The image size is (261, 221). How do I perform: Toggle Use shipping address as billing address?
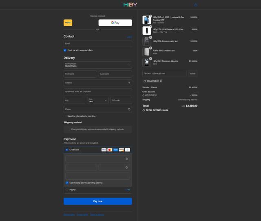coord(67,183)
